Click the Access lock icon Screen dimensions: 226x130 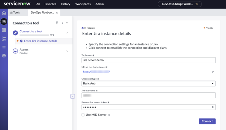pos(15,51)
